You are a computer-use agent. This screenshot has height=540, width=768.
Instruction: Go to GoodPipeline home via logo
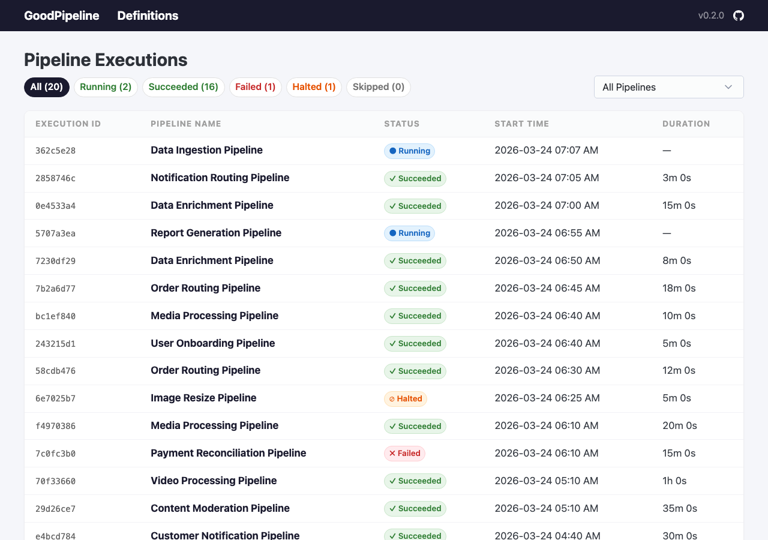pos(61,16)
